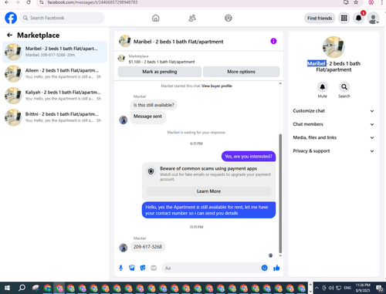Viewport: 386px width, 294px height.
Task: Expand Privacy & support section
Action: click(x=334, y=151)
